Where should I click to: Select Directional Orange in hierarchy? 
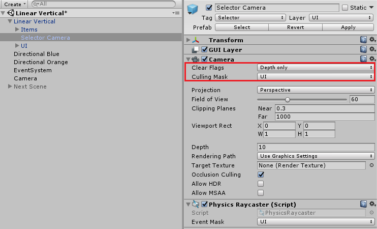41,62
